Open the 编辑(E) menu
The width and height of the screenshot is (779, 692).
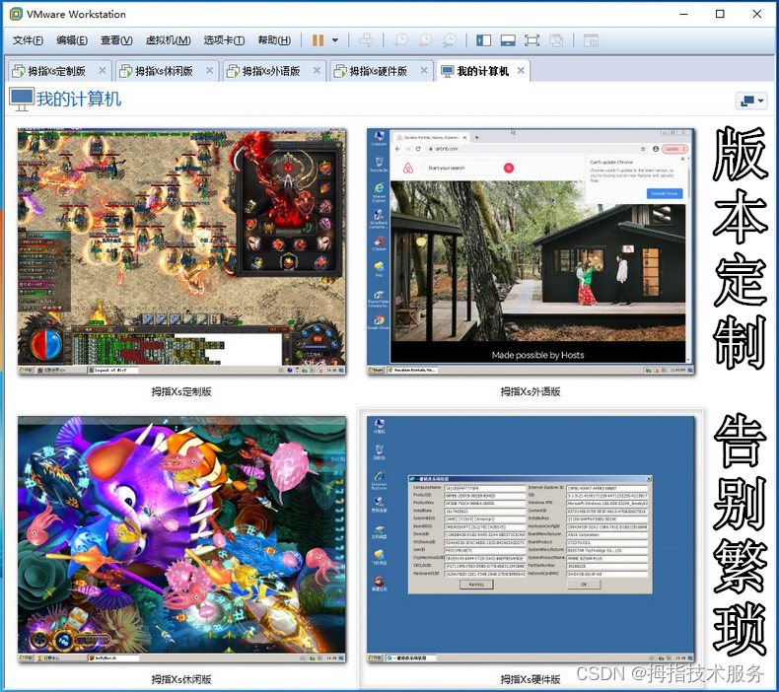(x=72, y=40)
